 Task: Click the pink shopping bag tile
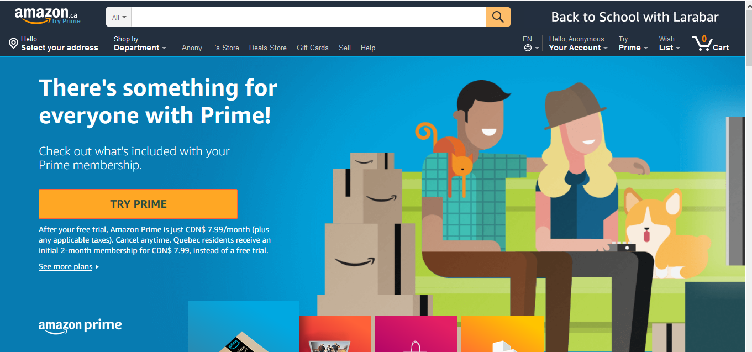(x=416, y=334)
